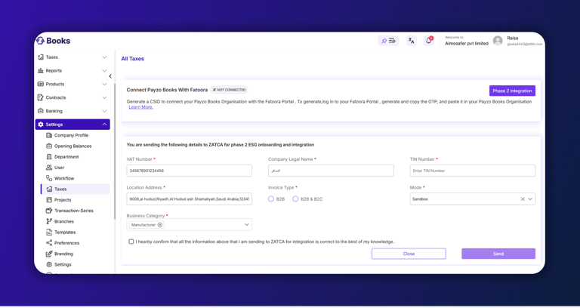The height and width of the screenshot is (308, 580).
Task: Remove the Manufacturer tag via its x icon
Action: pyautogui.click(x=160, y=225)
